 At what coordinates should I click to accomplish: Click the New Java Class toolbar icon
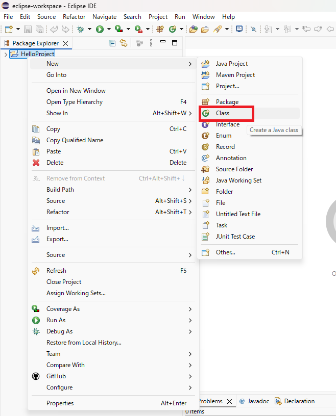(x=173, y=29)
